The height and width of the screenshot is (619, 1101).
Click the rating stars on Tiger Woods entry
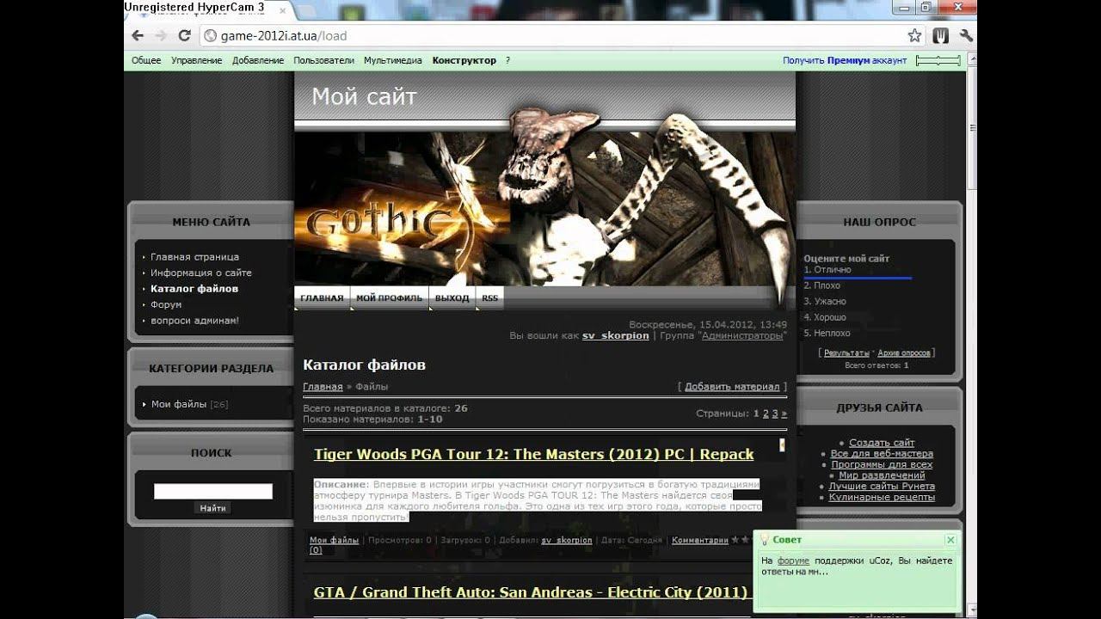click(x=740, y=540)
